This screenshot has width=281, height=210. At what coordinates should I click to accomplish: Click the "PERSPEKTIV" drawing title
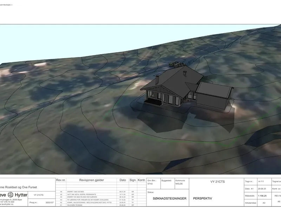(x=203, y=198)
